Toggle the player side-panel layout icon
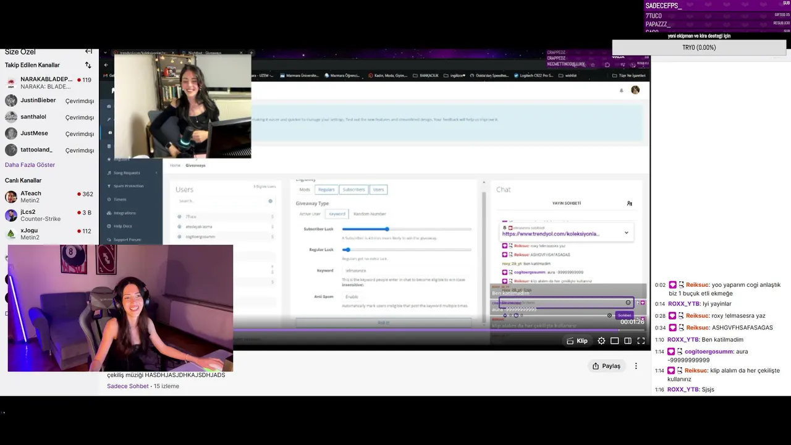 tap(628, 341)
